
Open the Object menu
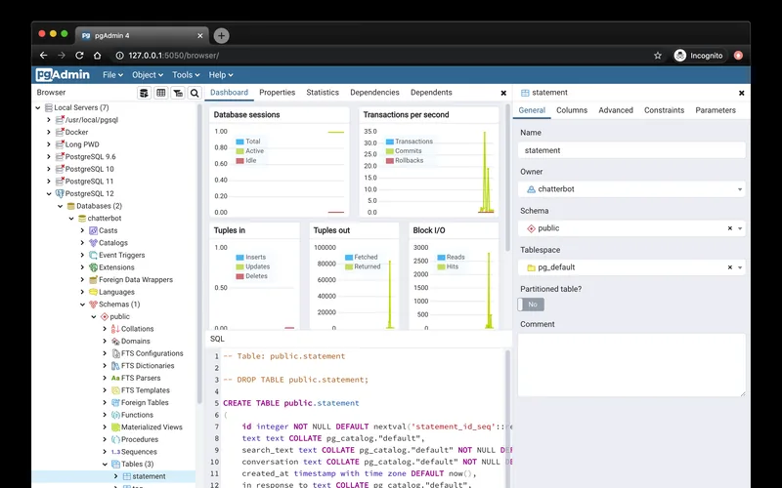coord(148,75)
